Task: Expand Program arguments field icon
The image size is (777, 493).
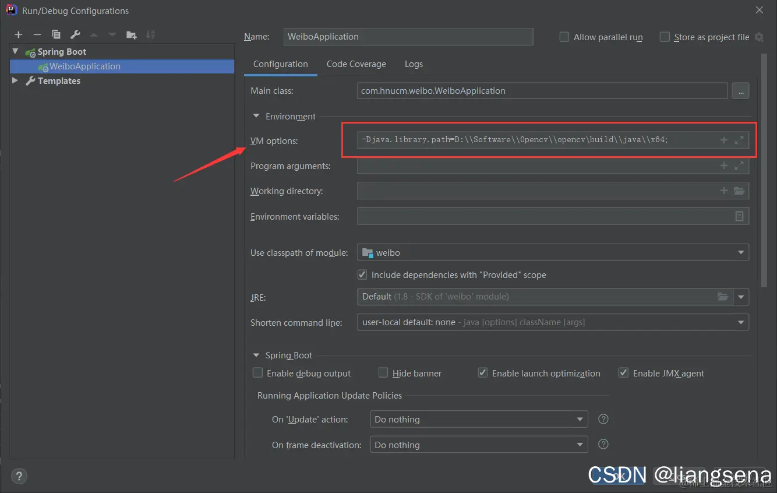Action: pyautogui.click(x=739, y=165)
